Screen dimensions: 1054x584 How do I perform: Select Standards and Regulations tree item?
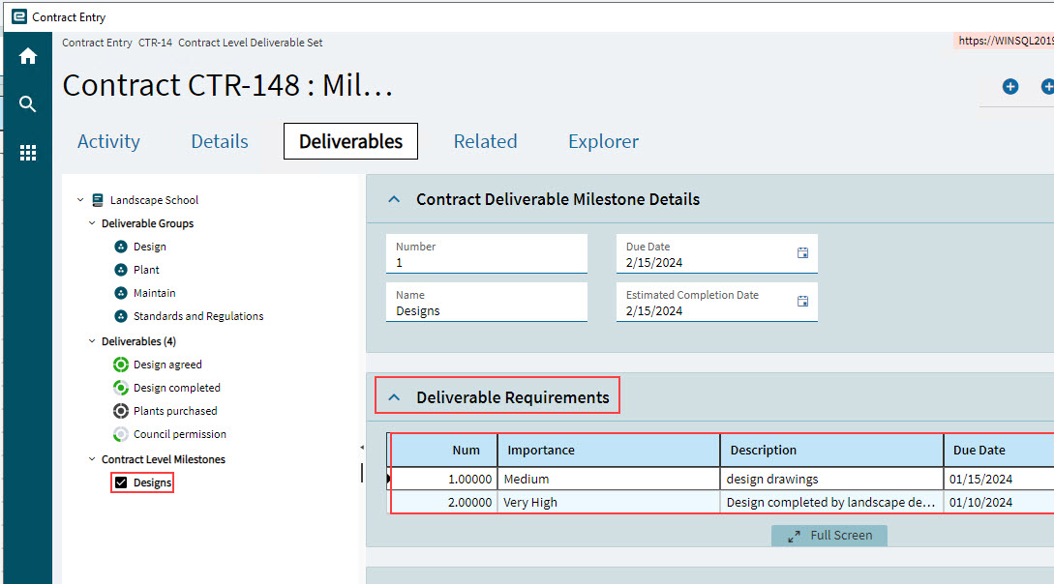198,316
